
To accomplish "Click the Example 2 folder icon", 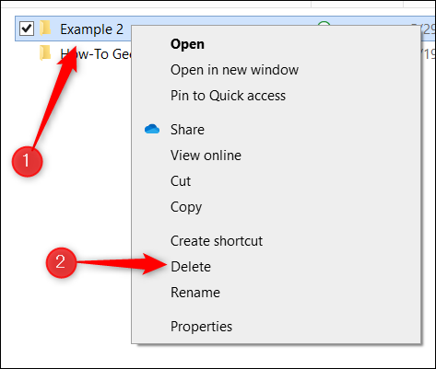I will coord(45,29).
